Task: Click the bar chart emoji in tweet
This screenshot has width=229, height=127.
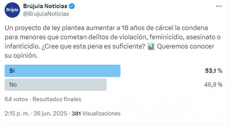Action: (x=151, y=46)
